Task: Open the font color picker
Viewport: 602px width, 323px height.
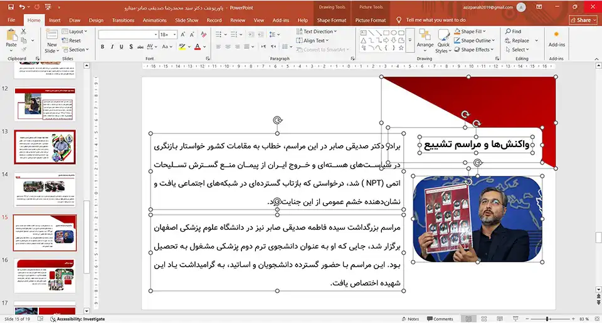Action: pos(204,47)
